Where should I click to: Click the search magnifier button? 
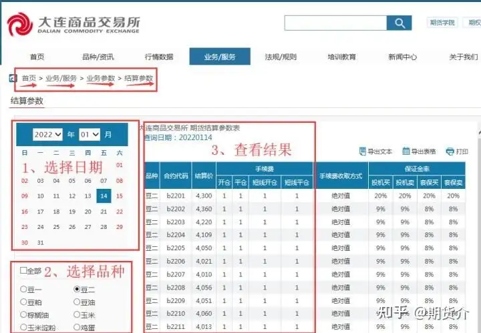pos(399,23)
